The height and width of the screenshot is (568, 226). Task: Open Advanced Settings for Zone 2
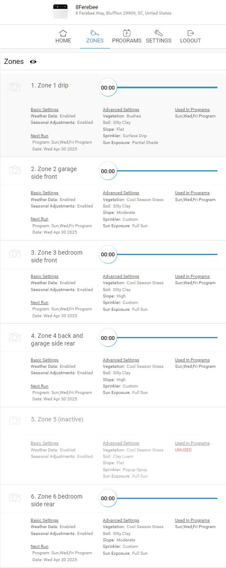coord(121,193)
